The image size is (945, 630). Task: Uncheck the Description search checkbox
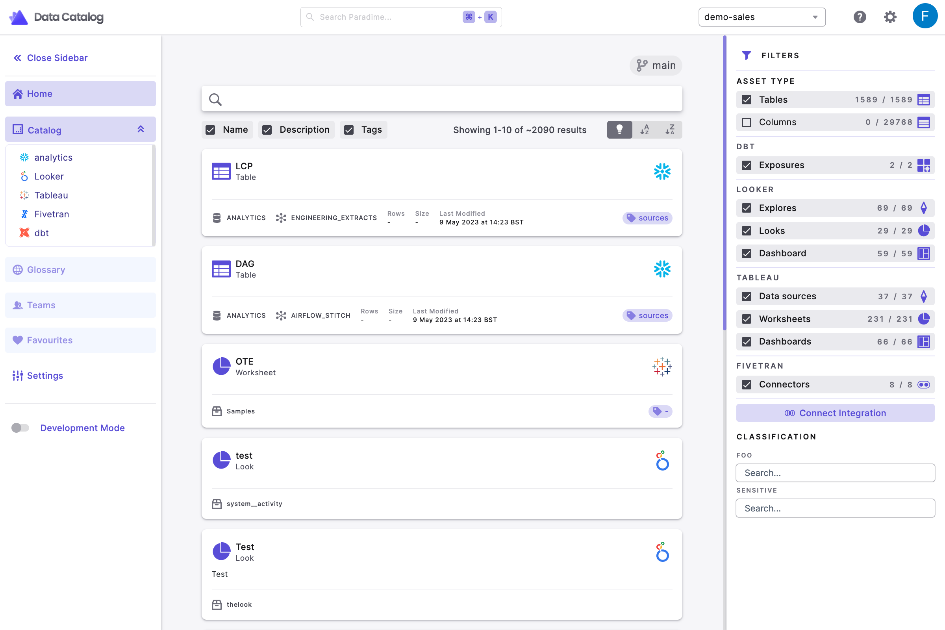tap(267, 130)
